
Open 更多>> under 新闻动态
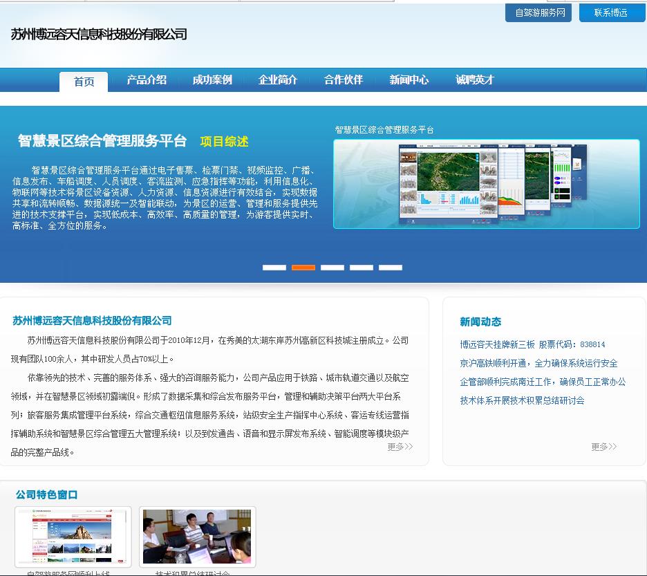603,447
